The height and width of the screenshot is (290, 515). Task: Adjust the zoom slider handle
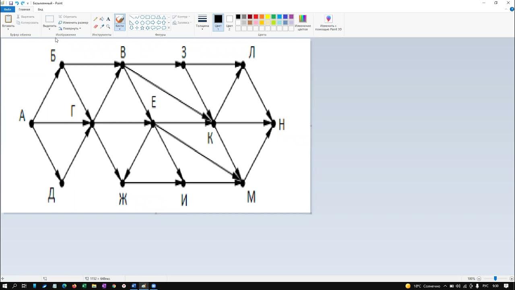[495, 279]
